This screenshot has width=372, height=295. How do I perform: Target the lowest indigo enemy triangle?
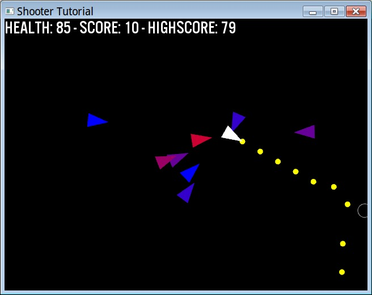(x=187, y=193)
